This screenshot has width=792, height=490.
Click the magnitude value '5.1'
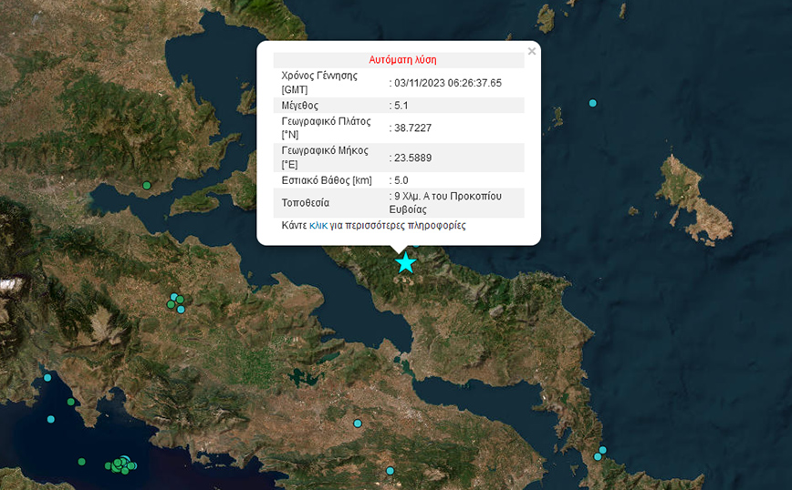click(401, 106)
